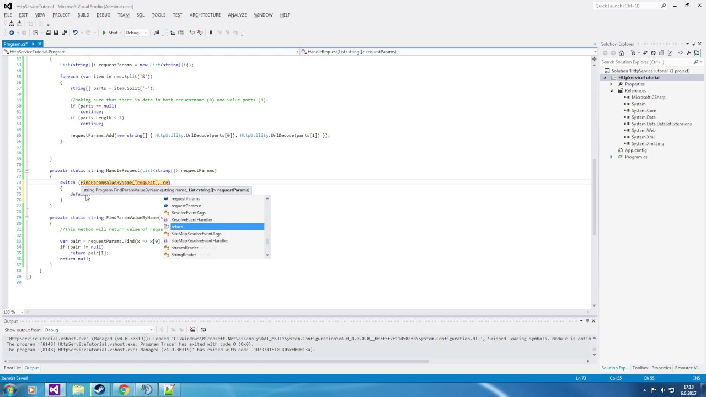Switch to the Error List tab
This screenshot has height=397, width=706.
point(12,368)
